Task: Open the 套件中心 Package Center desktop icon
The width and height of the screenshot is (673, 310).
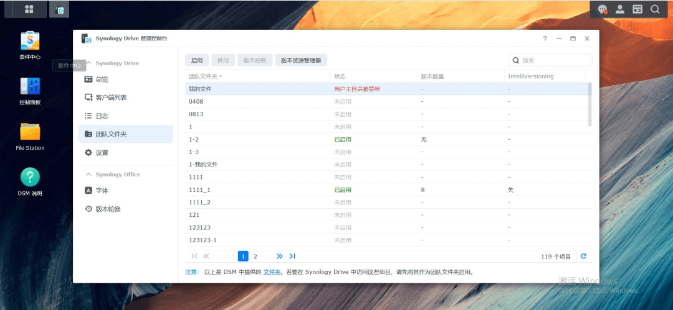Action: (x=30, y=42)
